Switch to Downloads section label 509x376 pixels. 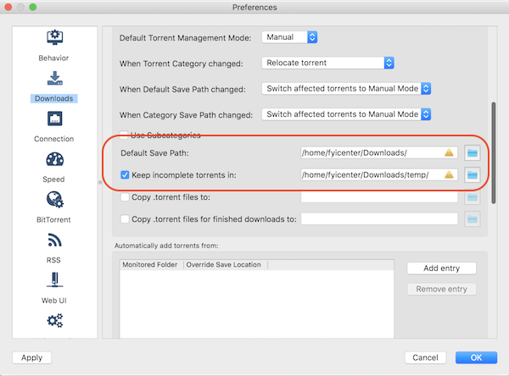point(54,98)
